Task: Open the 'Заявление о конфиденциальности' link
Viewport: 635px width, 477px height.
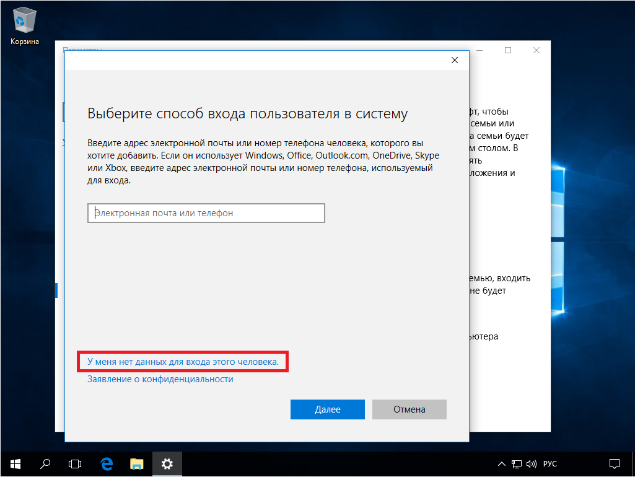Action: point(160,379)
